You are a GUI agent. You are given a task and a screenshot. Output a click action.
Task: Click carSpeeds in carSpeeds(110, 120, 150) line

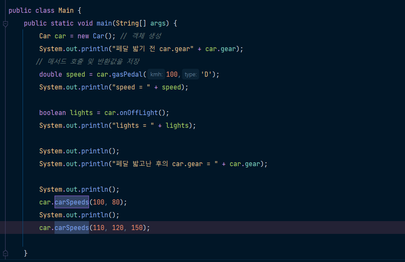click(x=72, y=227)
